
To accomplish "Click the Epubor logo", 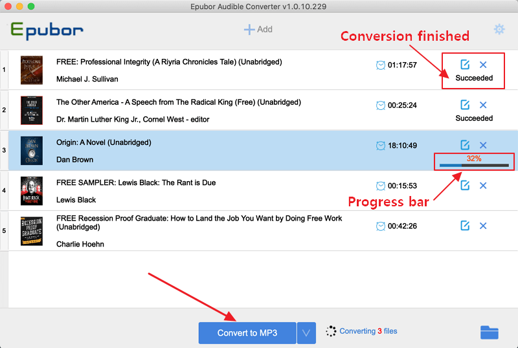I will pyautogui.click(x=47, y=30).
